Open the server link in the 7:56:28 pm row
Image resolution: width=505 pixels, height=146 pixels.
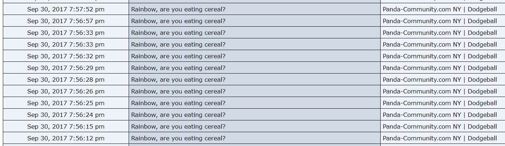[440, 80]
